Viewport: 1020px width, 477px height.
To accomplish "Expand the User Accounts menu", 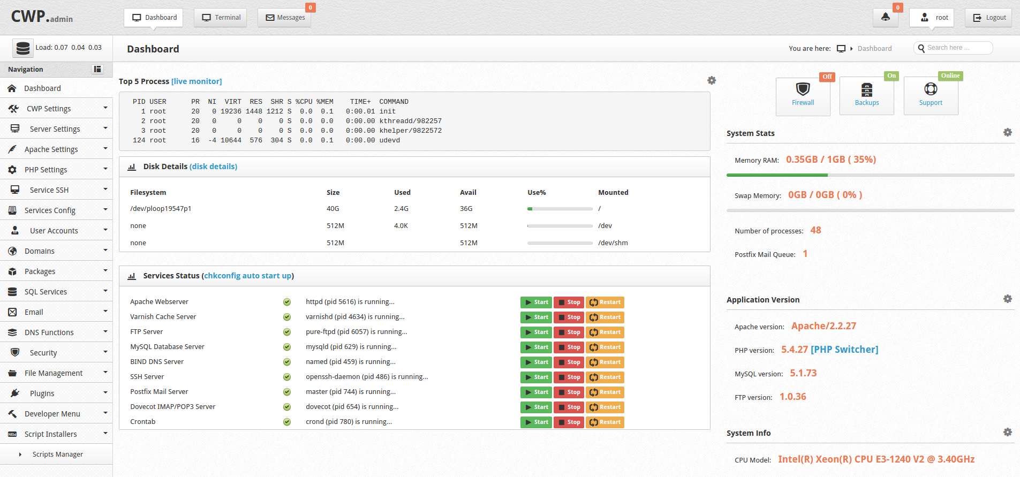I will pyautogui.click(x=56, y=231).
